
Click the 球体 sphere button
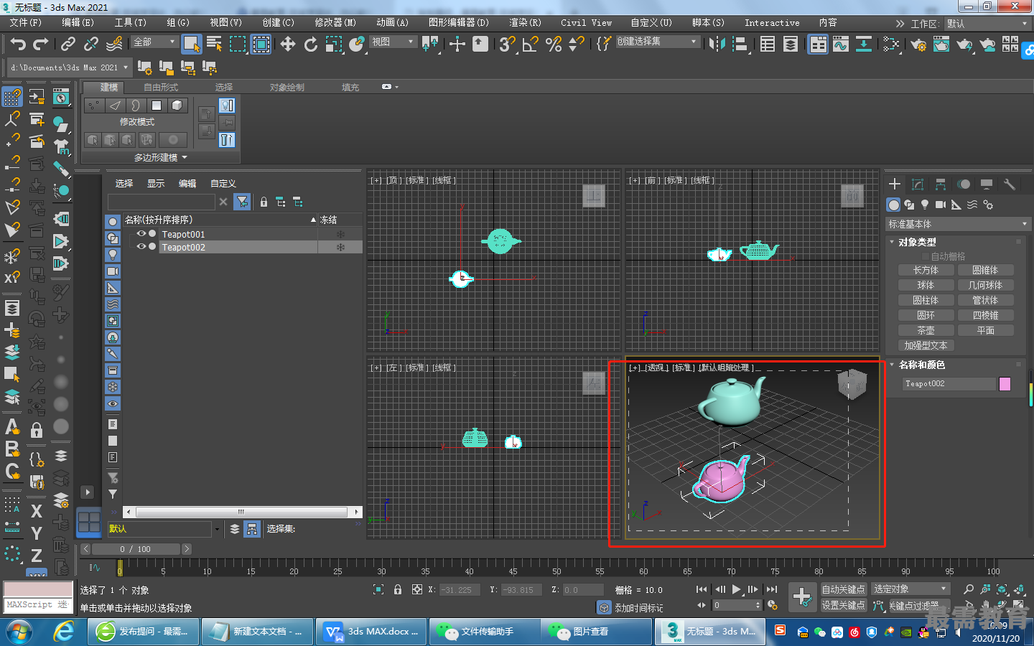(926, 285)
